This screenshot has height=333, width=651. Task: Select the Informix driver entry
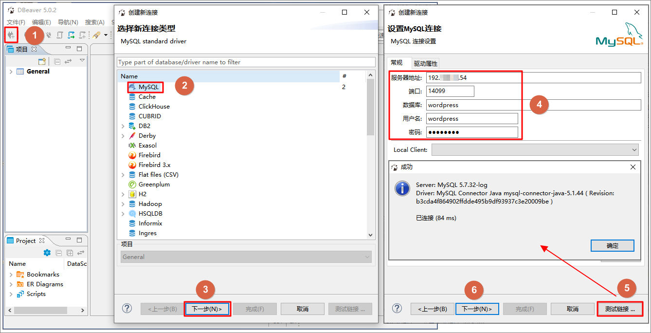(x=150, y=223)
